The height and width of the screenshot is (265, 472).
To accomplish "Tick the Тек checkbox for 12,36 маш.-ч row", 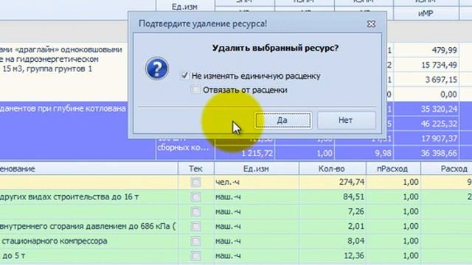I will [x=195, y=255].
